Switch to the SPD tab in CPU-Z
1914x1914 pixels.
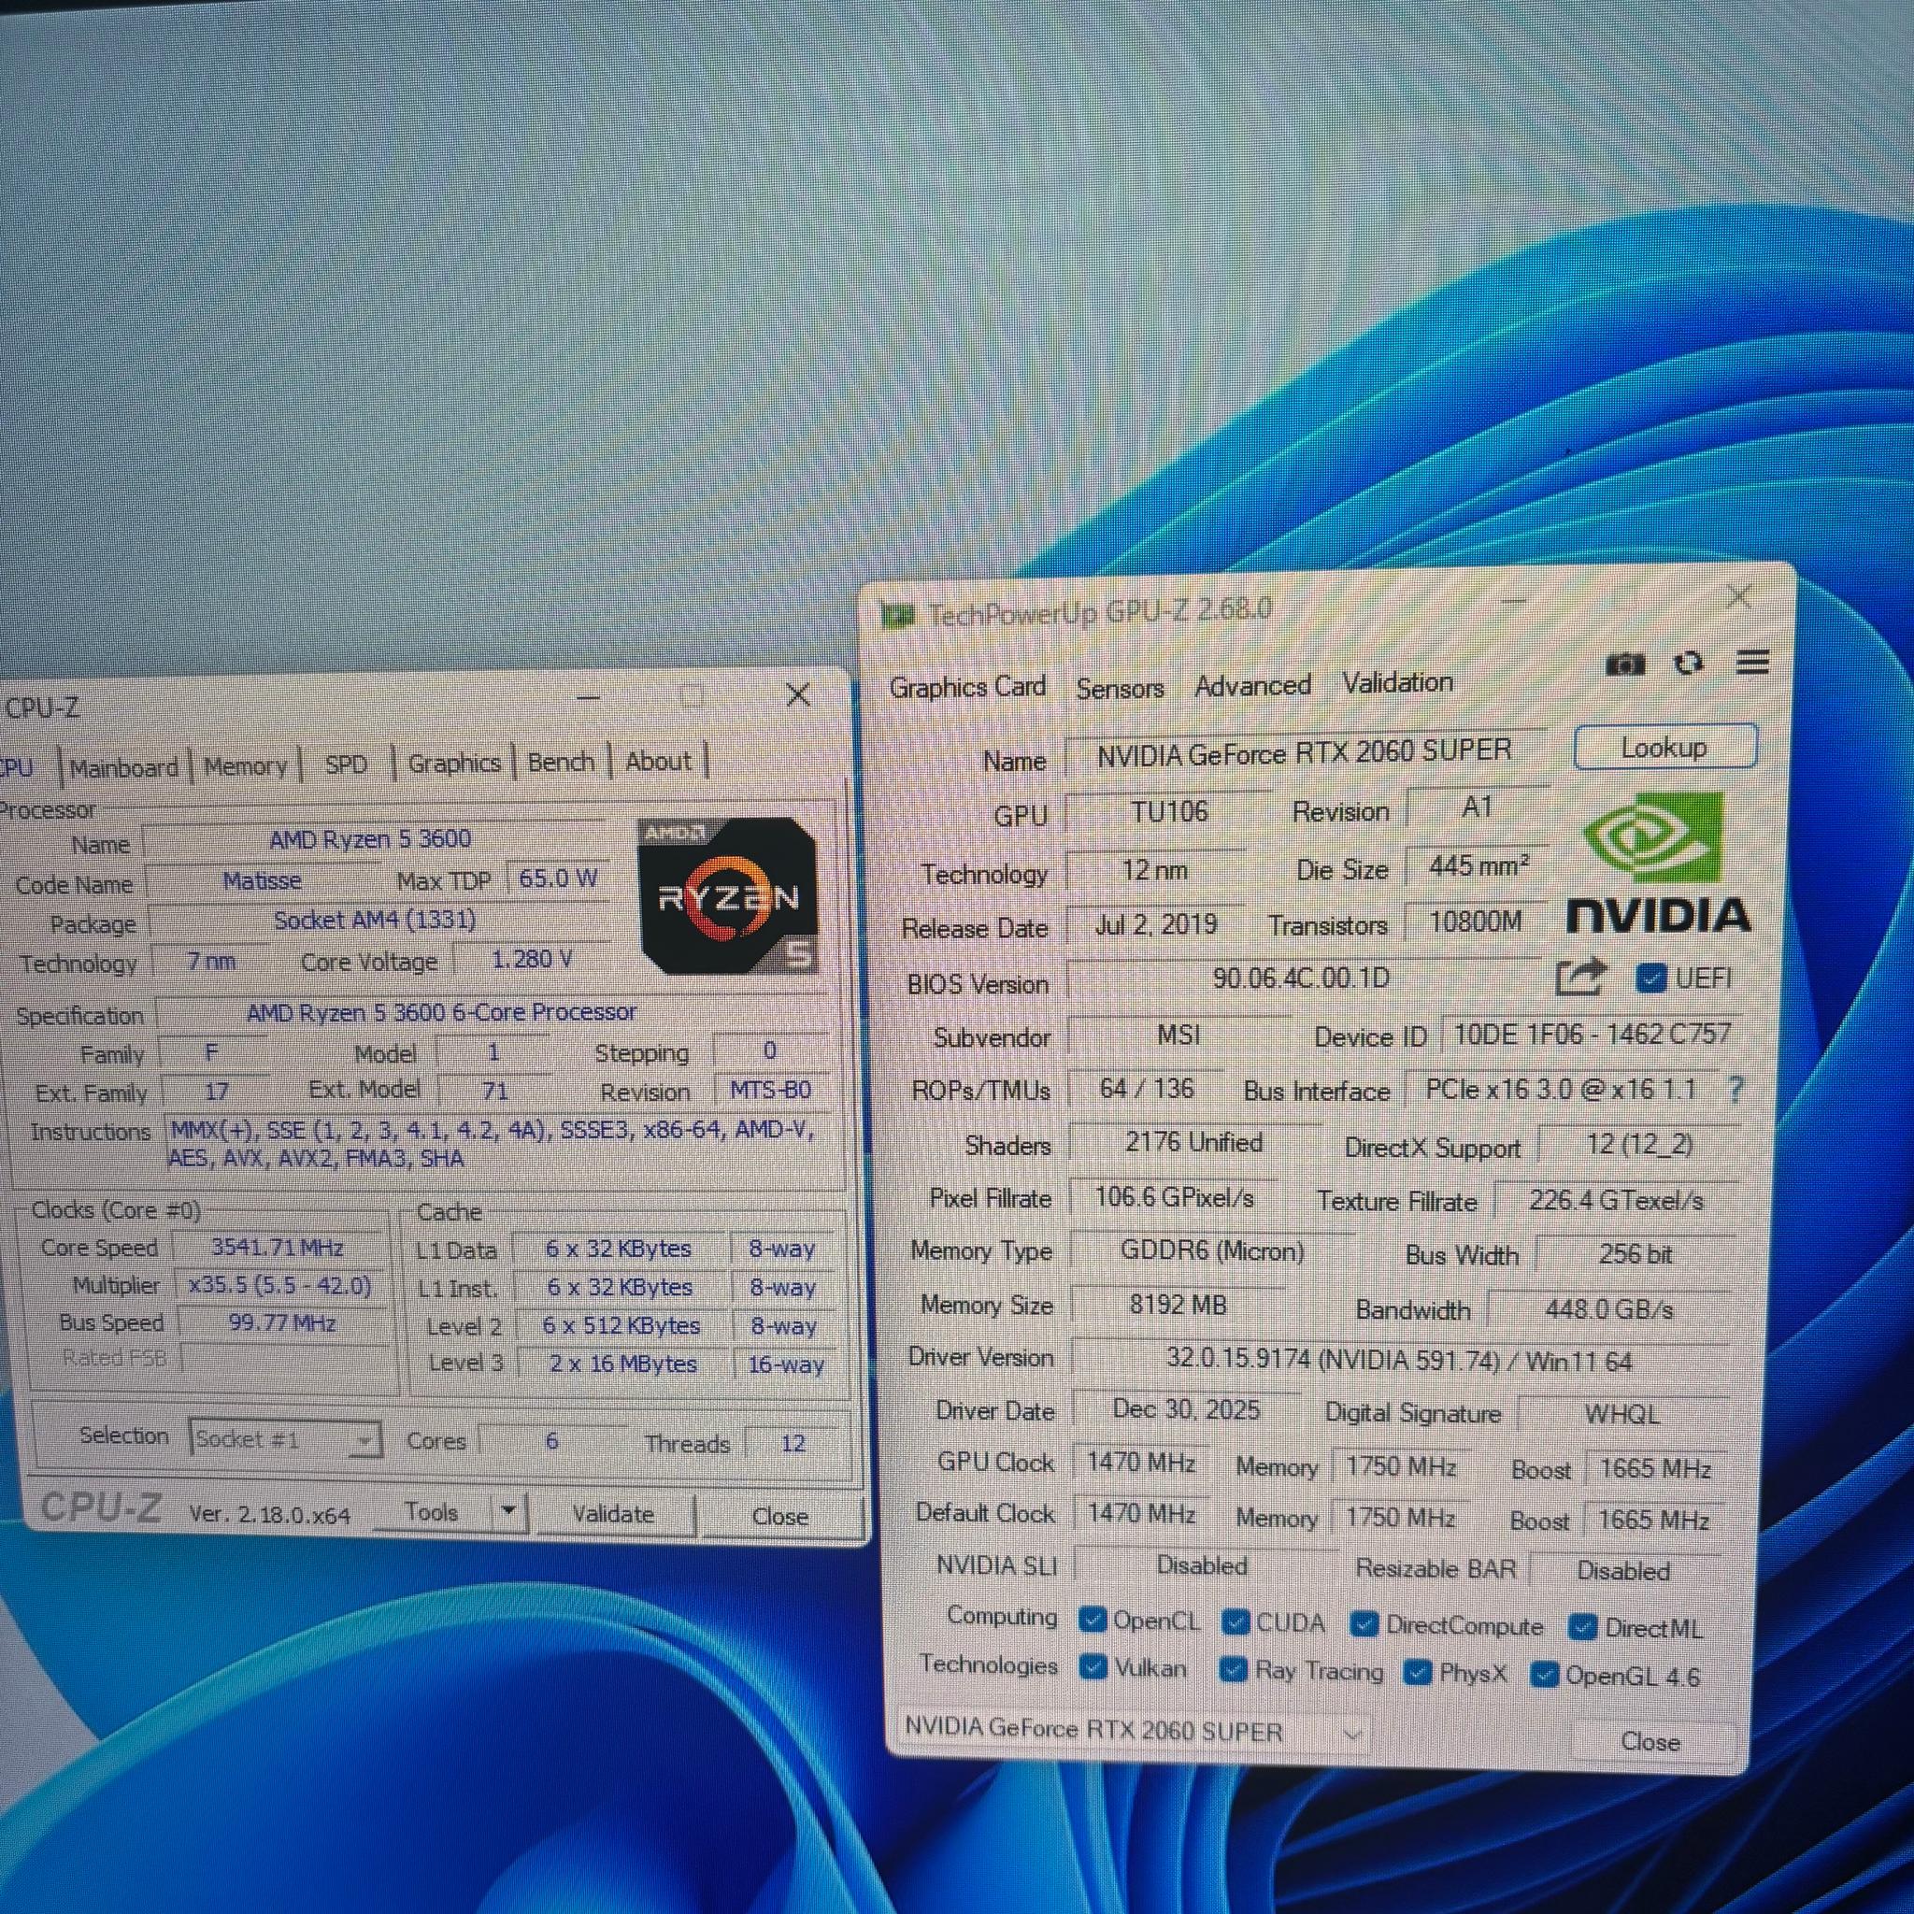tap(346, 764)
